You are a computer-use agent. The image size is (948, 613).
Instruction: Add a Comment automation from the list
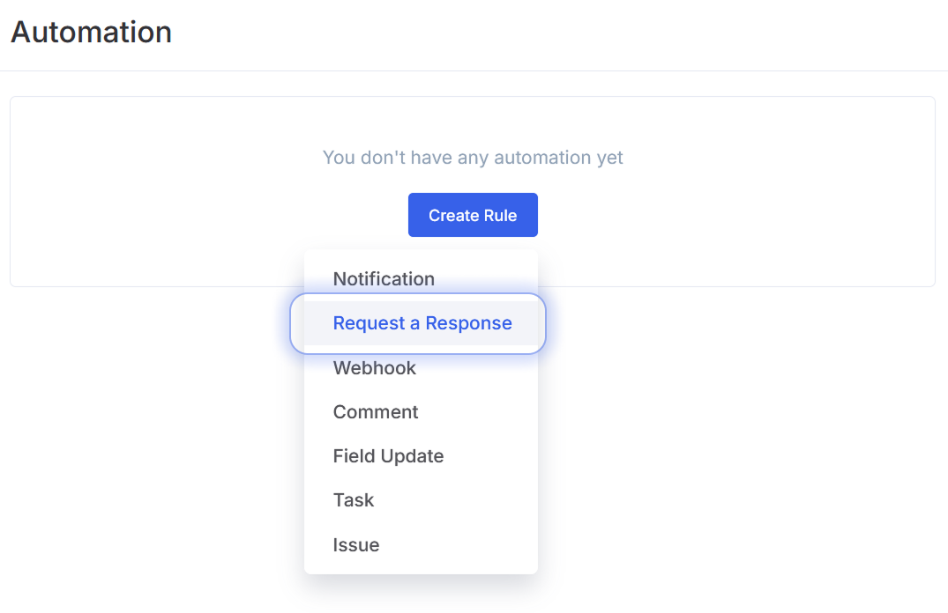click(x=376, y=412)
